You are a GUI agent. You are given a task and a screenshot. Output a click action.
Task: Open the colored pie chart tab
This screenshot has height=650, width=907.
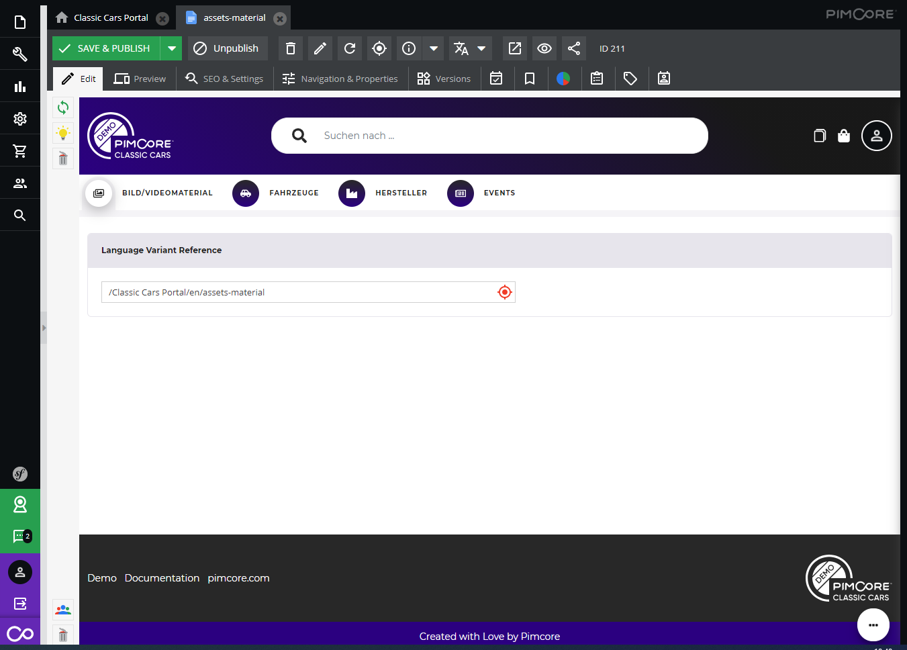tap(563, 79)
